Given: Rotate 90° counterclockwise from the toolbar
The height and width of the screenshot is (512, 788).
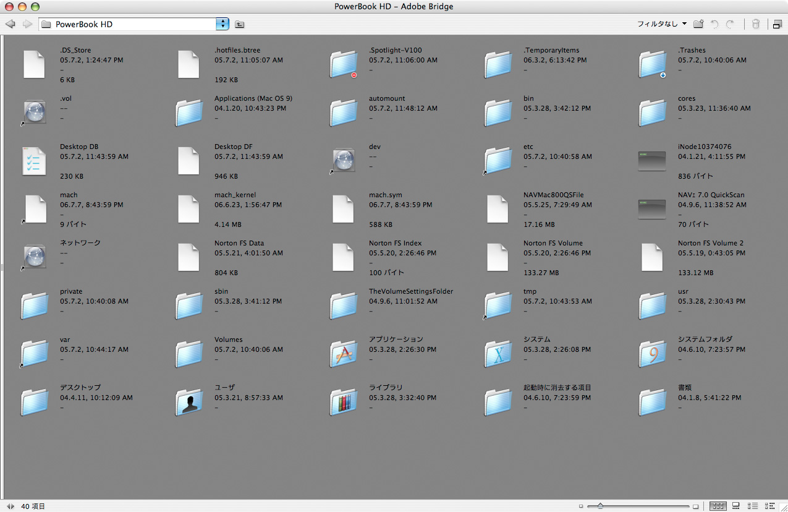Looking at the screenshot, I should click(714, 24).
